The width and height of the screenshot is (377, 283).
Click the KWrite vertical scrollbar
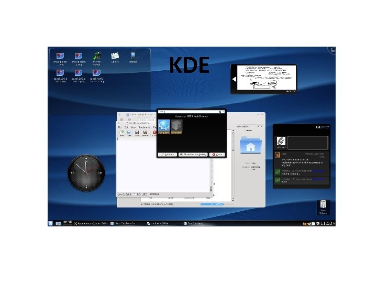(x=211, y=175)
